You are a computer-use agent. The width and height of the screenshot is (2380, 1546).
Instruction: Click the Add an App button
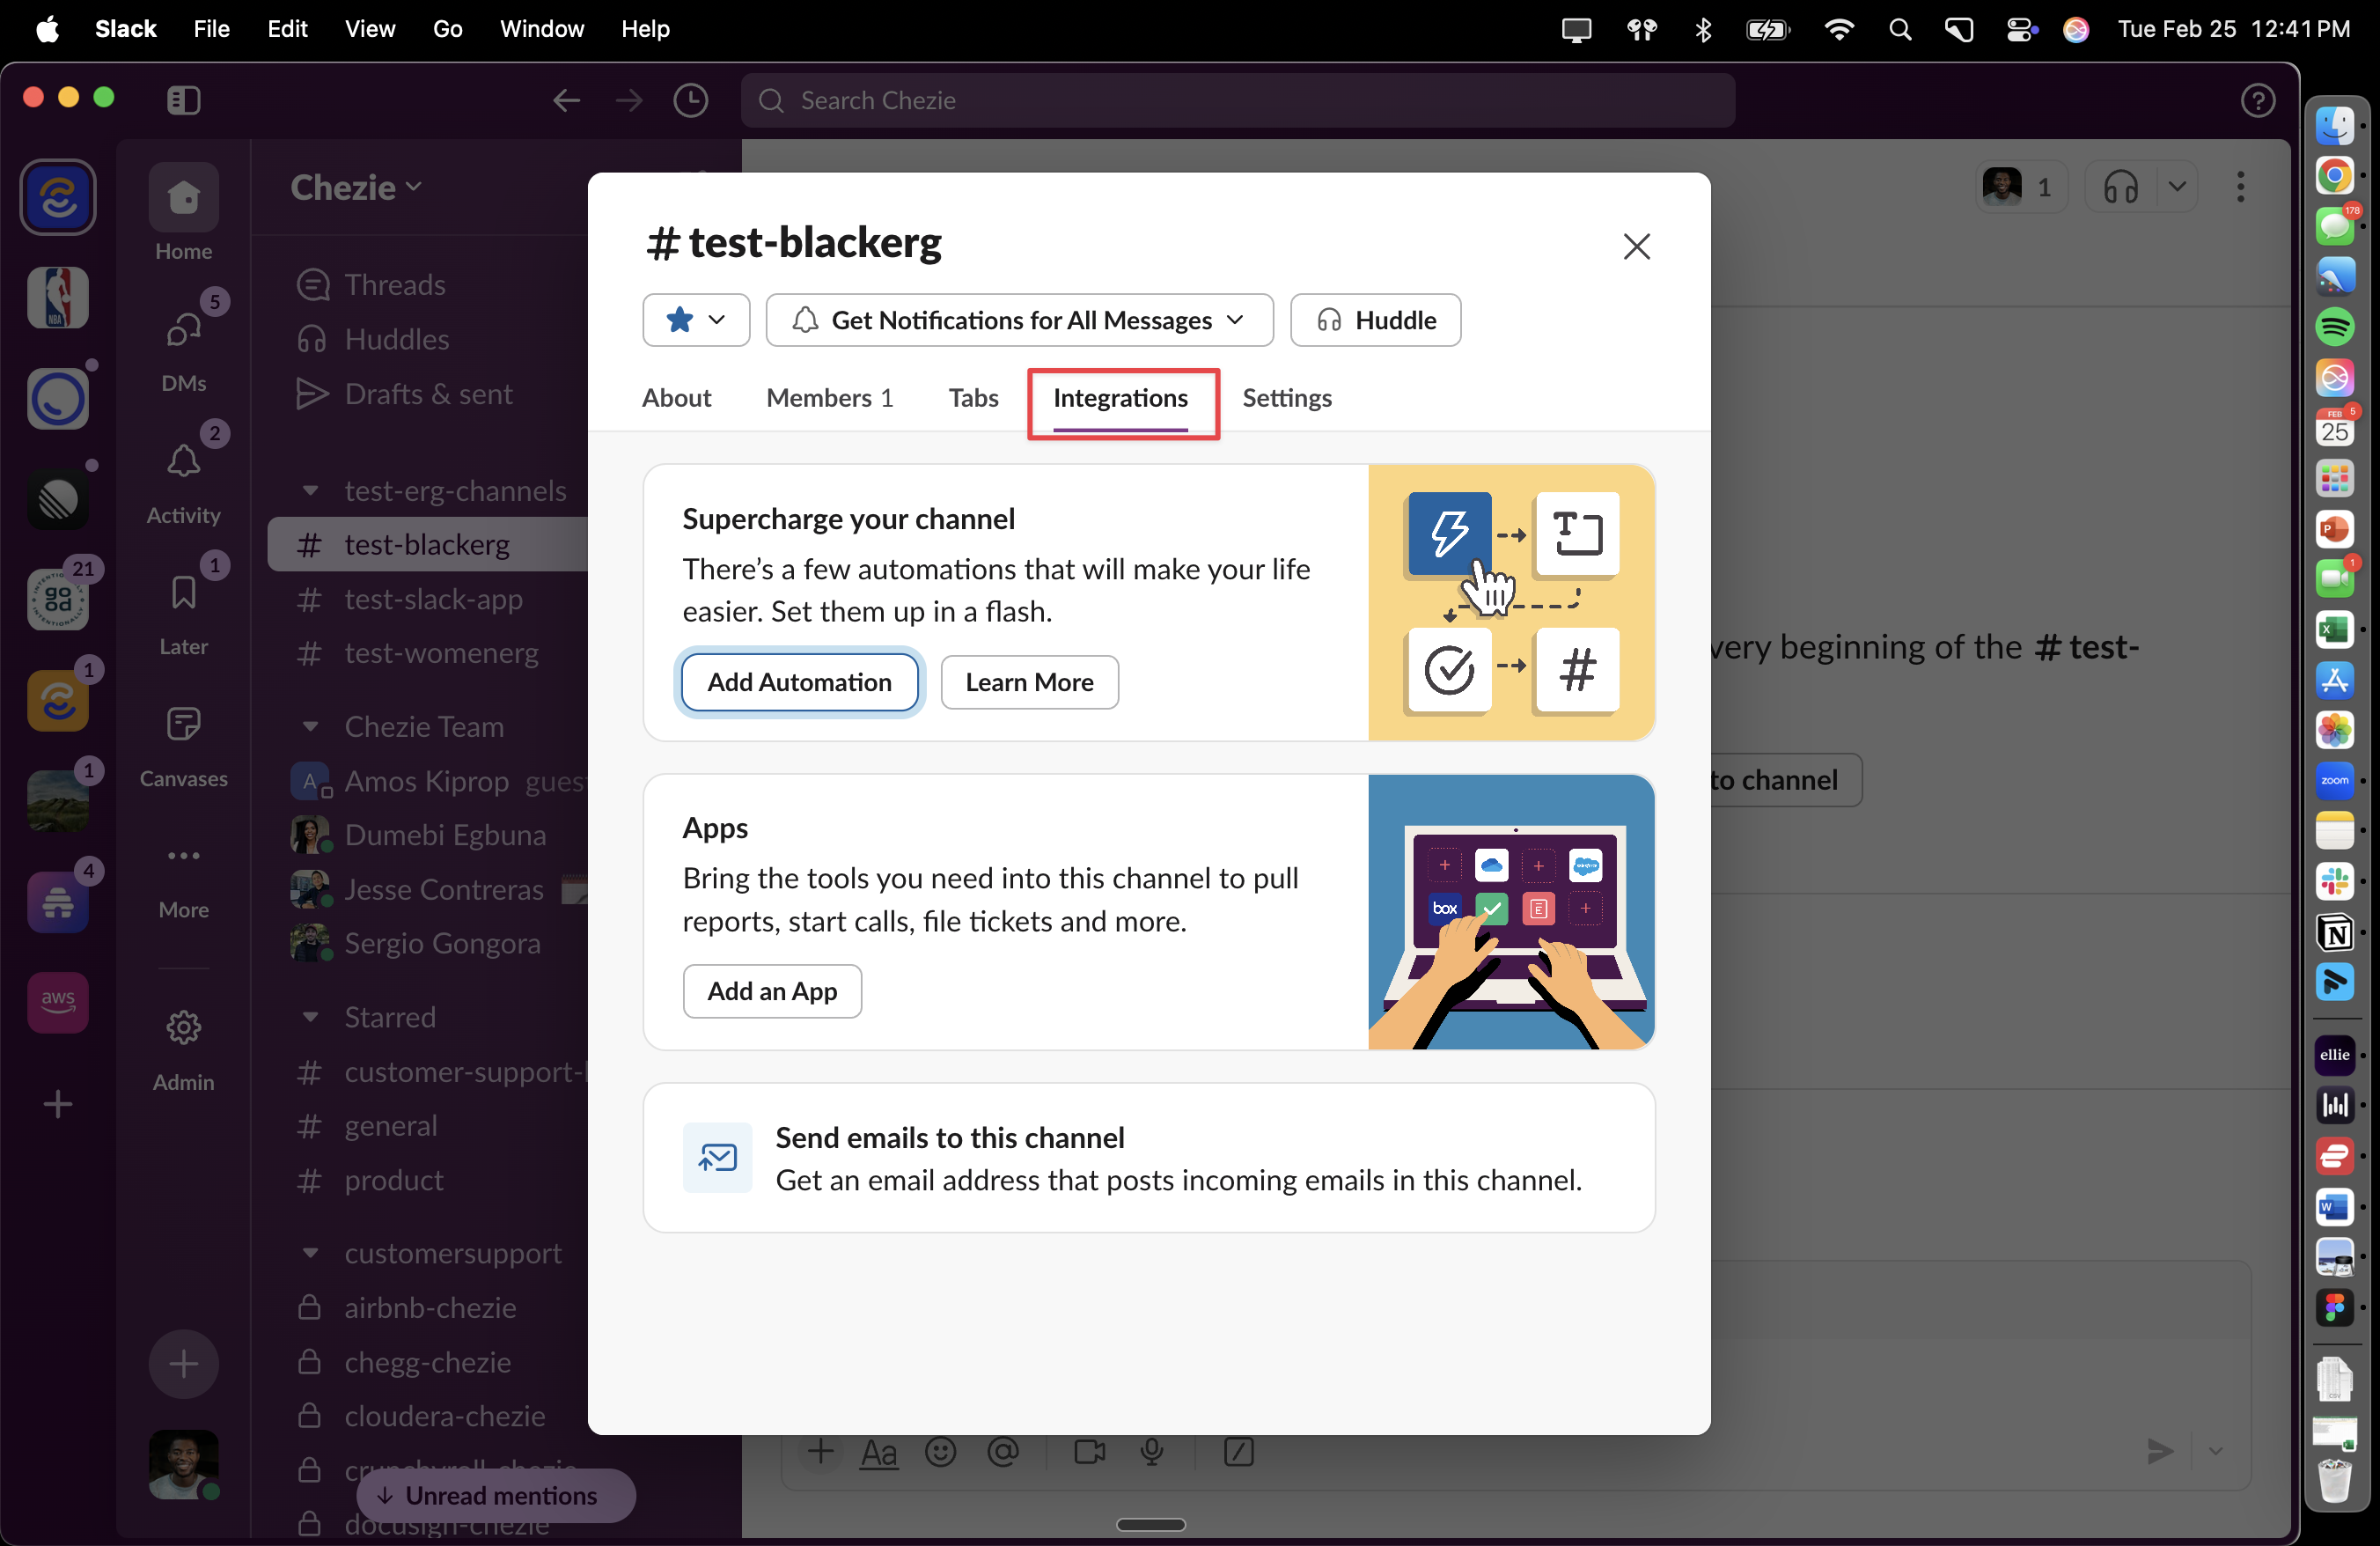tap(772, 991)
